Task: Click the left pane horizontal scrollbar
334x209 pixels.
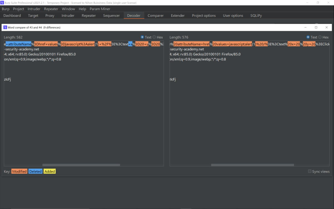Action: (81, 165)
